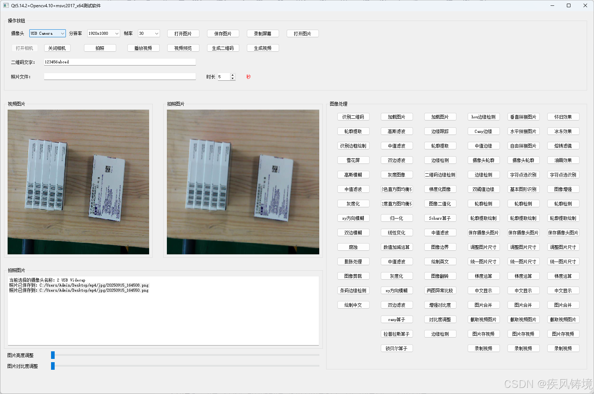Click the 照片文件 path field
This screenshot has width=594, height=394.
tap(120, 76)
